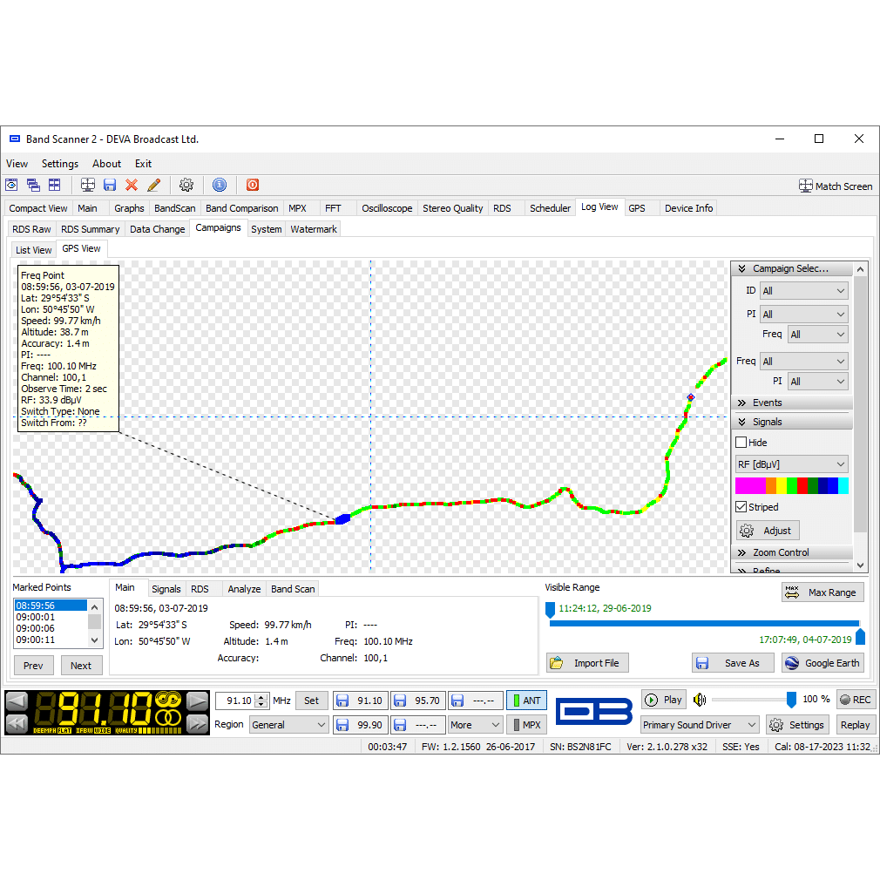Click the Google Earth button
Viewport: 880px width, 880px height.
pos(822,663)
